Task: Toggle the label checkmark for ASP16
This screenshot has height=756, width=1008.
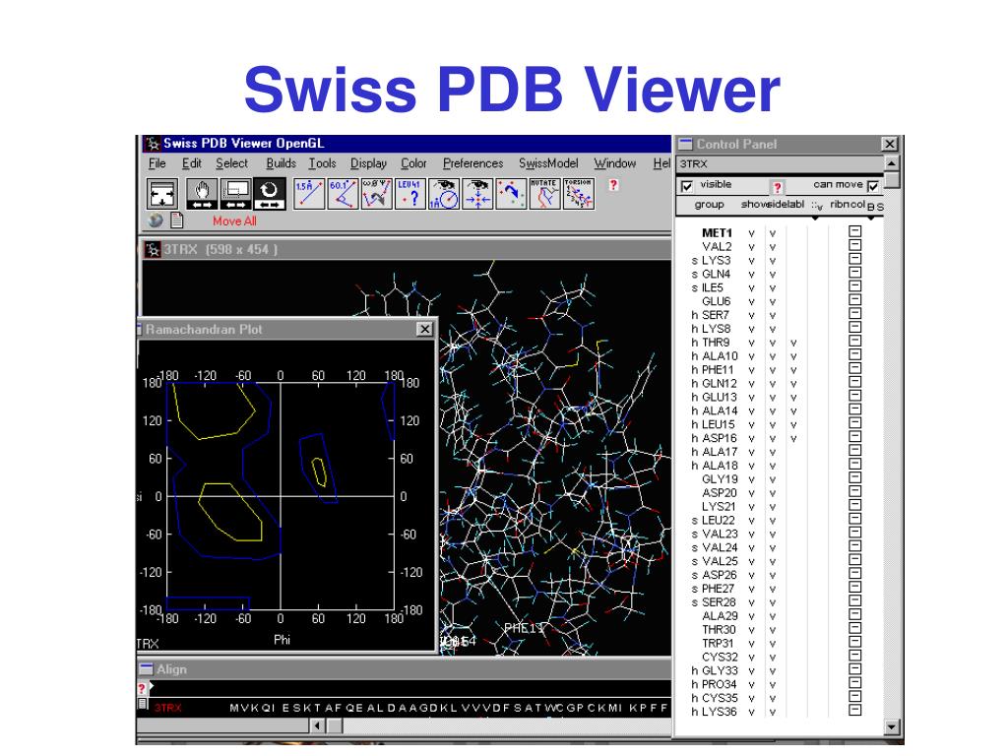Action: click(x=793, y=438)
